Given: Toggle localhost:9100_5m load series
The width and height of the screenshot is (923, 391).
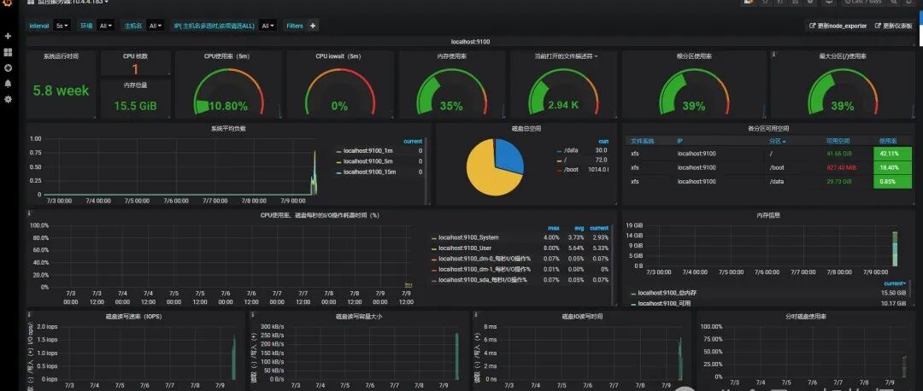Looking at the screenshot, I should [x=367, y=161].
